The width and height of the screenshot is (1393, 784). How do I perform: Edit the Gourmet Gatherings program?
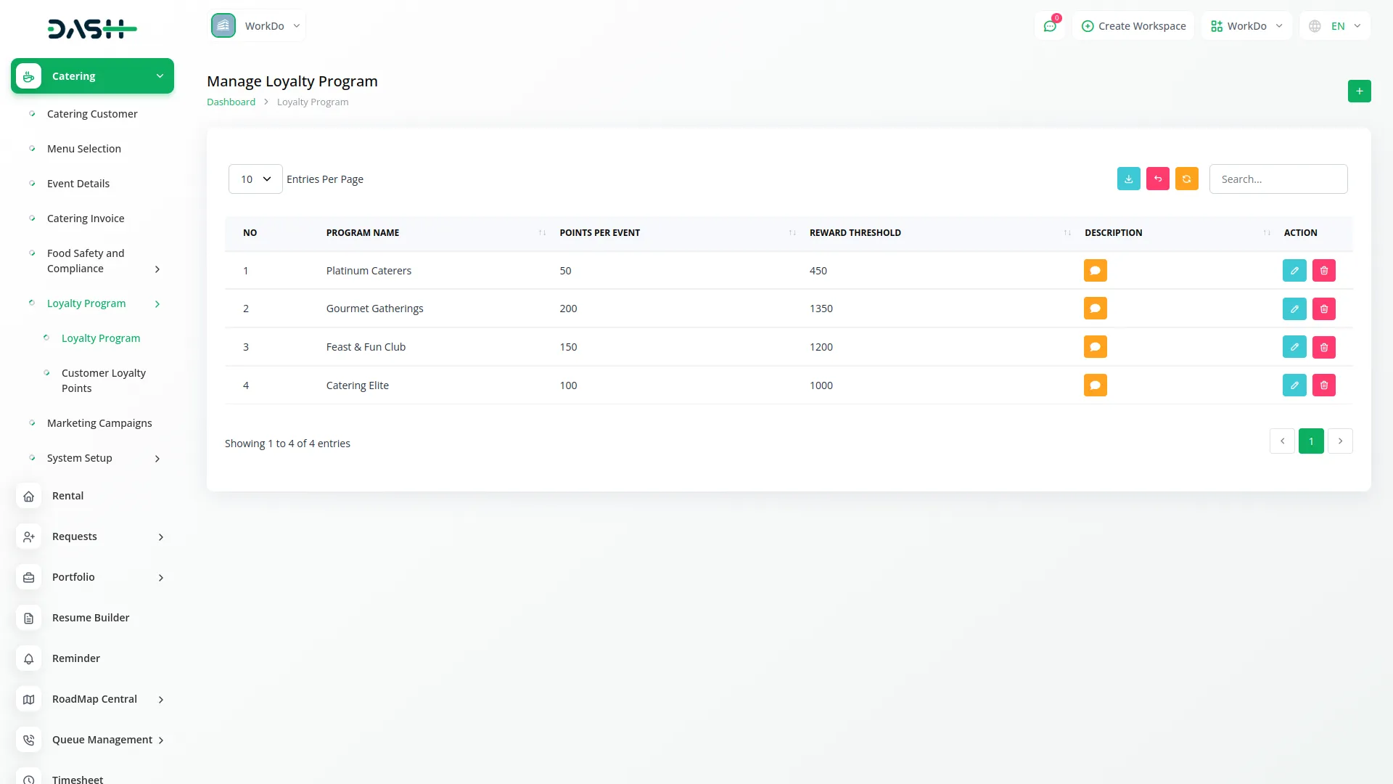[x=1294, y=309]
